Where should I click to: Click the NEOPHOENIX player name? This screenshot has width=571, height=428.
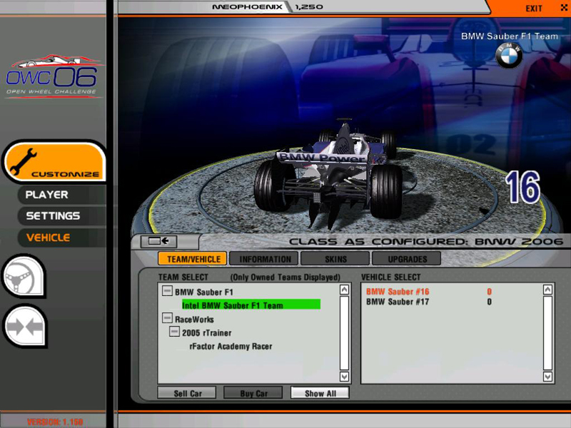(247, 7)
